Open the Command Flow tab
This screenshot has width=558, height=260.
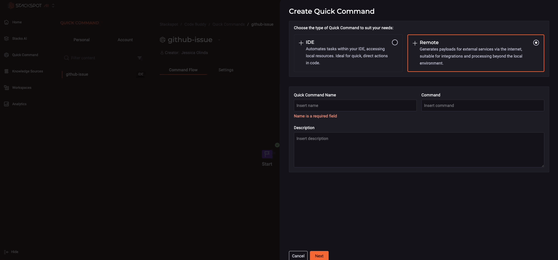pos(183,70)
